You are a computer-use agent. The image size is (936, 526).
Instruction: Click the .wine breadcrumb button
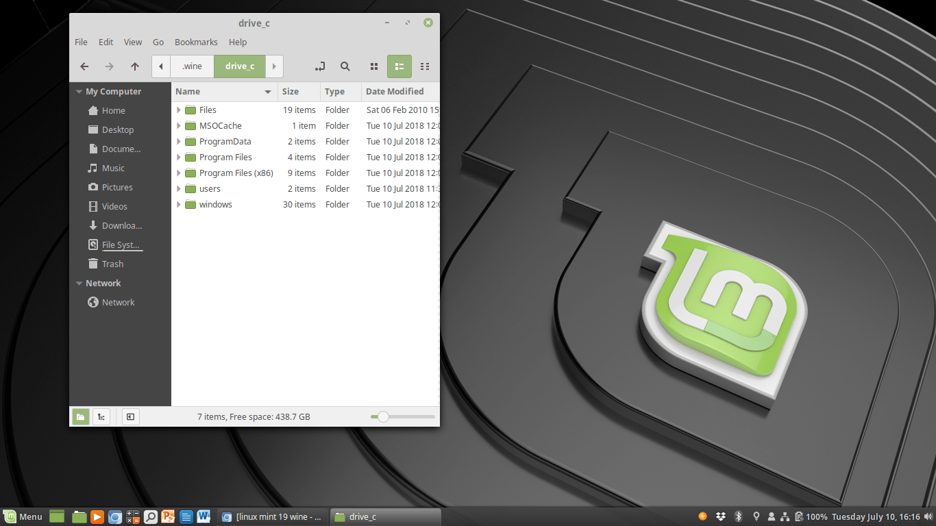click(x=192, y=66)
